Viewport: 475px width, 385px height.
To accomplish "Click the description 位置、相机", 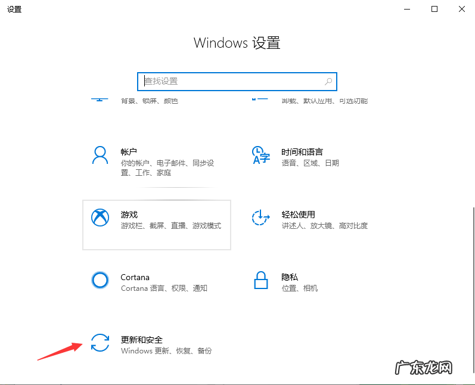I will click(300, 288).
